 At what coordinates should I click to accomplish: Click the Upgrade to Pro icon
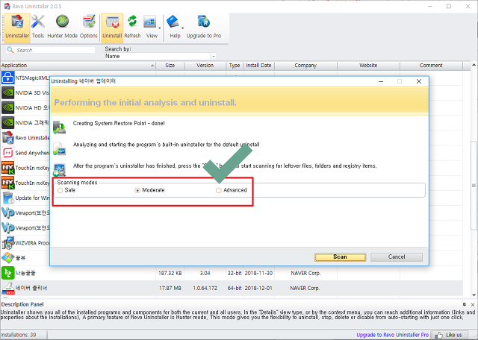pyautogui.click(x=204, y=22)
